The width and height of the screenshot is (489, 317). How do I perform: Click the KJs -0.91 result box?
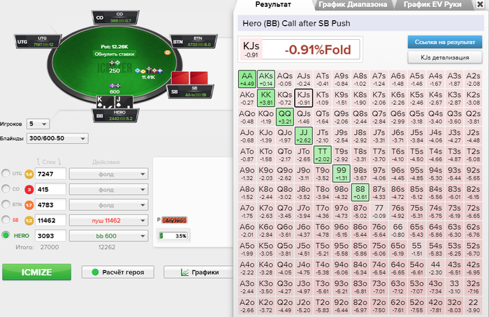[300, 50]
